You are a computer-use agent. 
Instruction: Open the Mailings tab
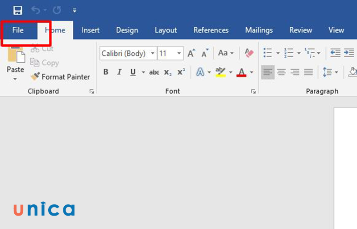(259, 30)
